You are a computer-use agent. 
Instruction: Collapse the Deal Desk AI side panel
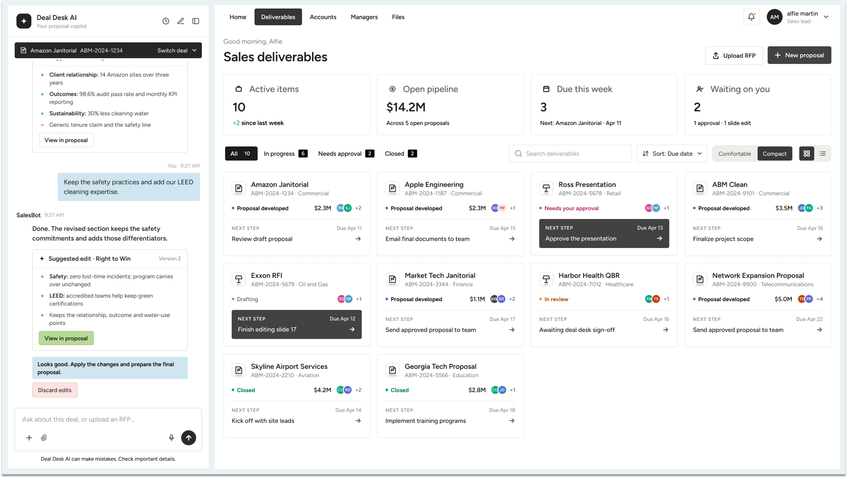coord(196,21)
